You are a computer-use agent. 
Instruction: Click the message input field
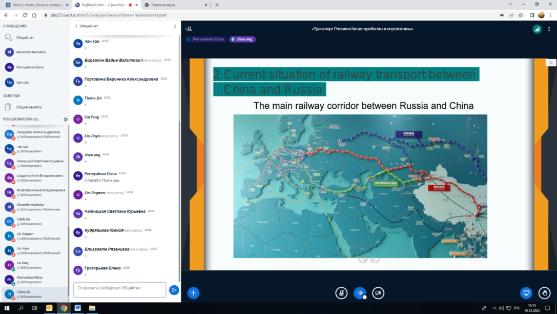119,289
